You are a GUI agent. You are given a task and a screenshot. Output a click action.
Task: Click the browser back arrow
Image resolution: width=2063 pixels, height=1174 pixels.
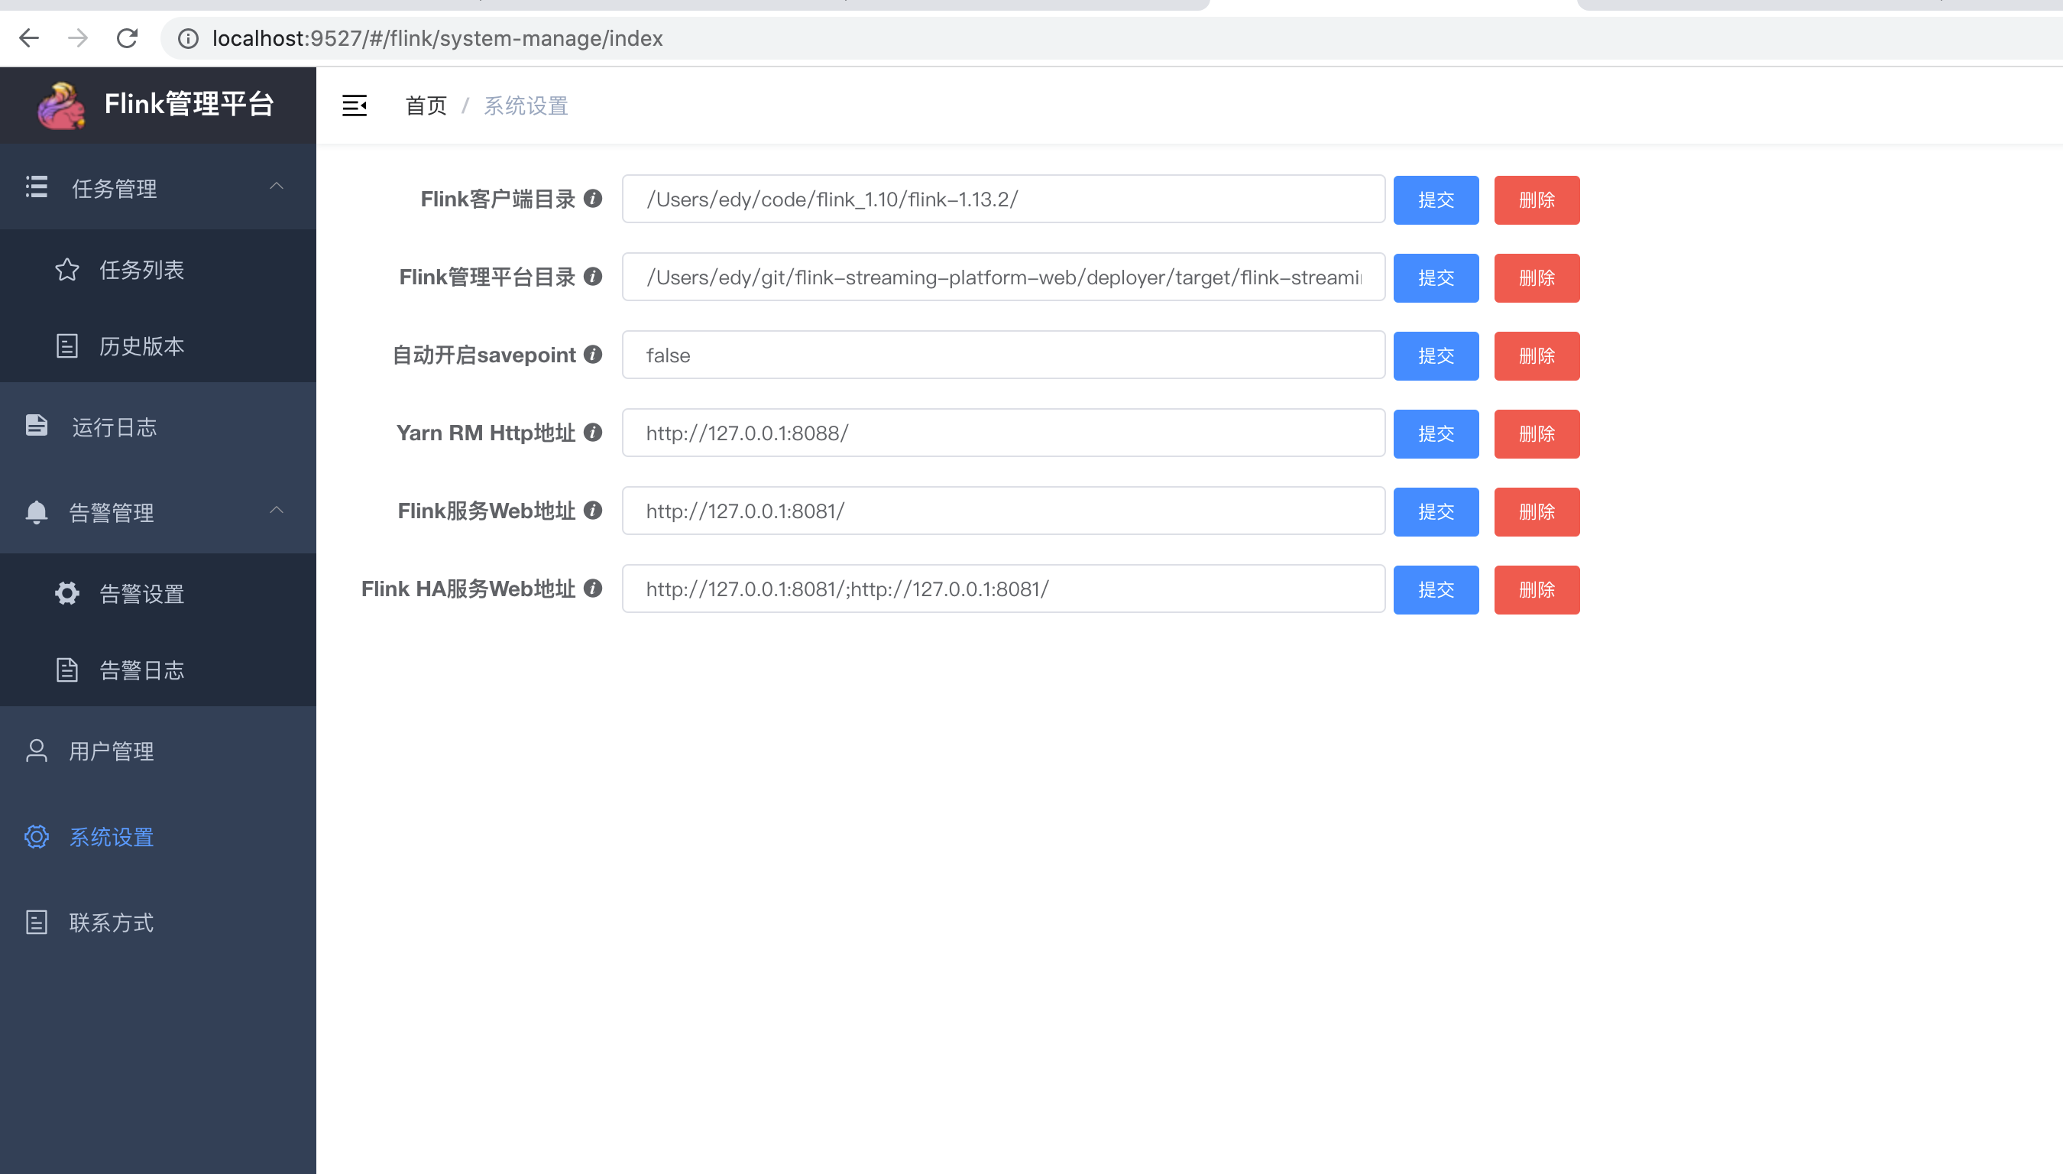pyautogui.click(x=29, y=38)
